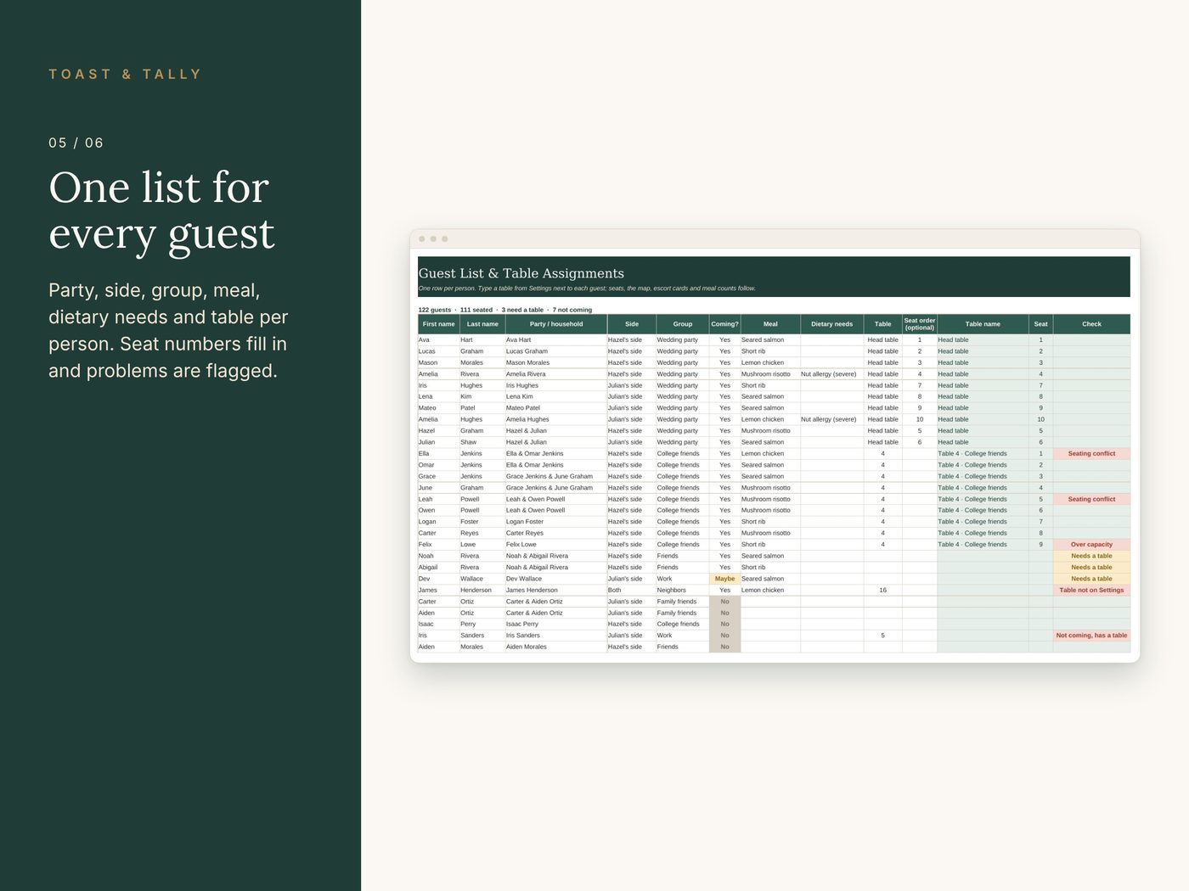Screen dimensions: 1189x891
Task: Select the "James Henderson" party cell
Action: click(x=556, y=590)
